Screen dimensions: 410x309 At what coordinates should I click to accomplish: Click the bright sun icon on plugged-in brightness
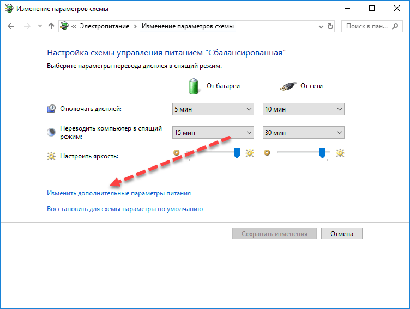coord(340,153)
